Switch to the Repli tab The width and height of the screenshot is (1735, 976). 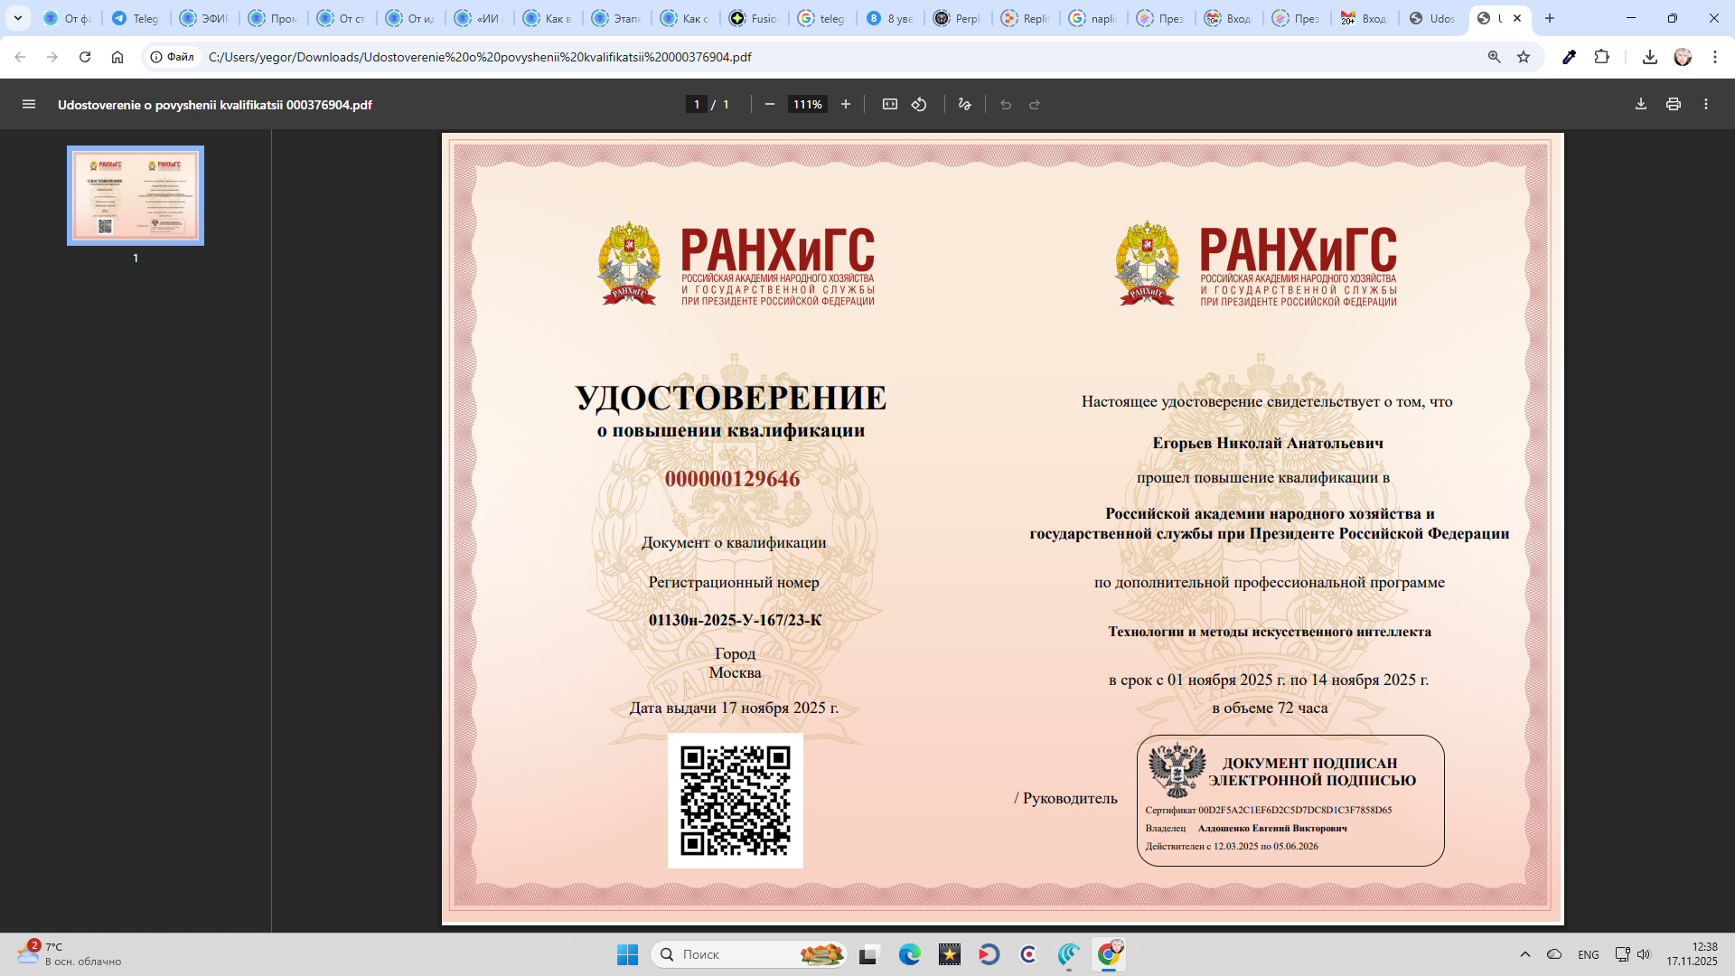point(1026,18)
